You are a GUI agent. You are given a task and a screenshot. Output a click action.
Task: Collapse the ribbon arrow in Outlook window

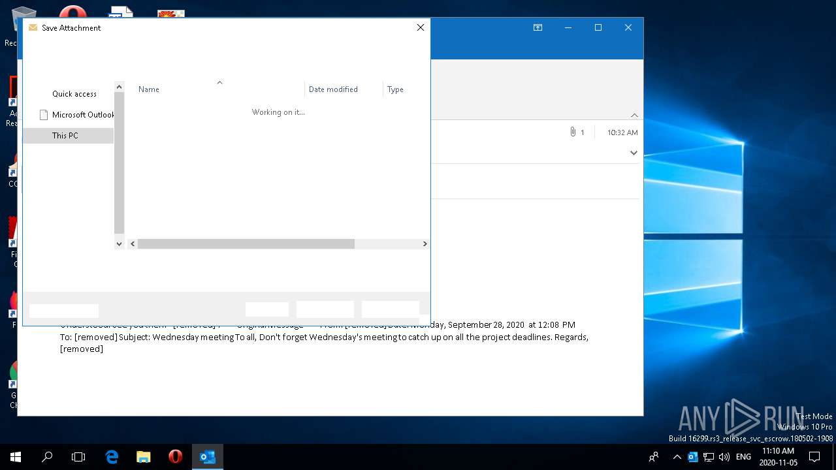pyautogui.click(x=634, y=115)
